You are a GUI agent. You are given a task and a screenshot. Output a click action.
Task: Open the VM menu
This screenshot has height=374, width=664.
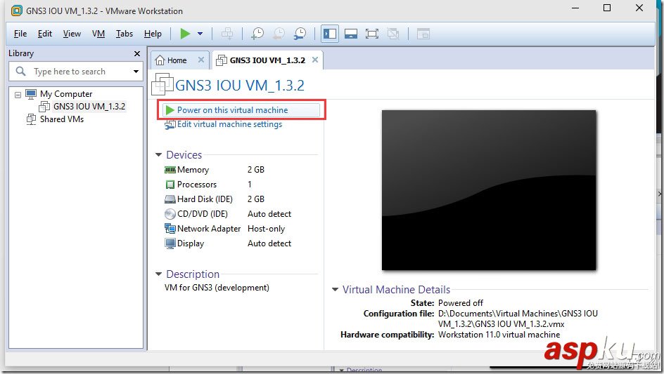98,34
